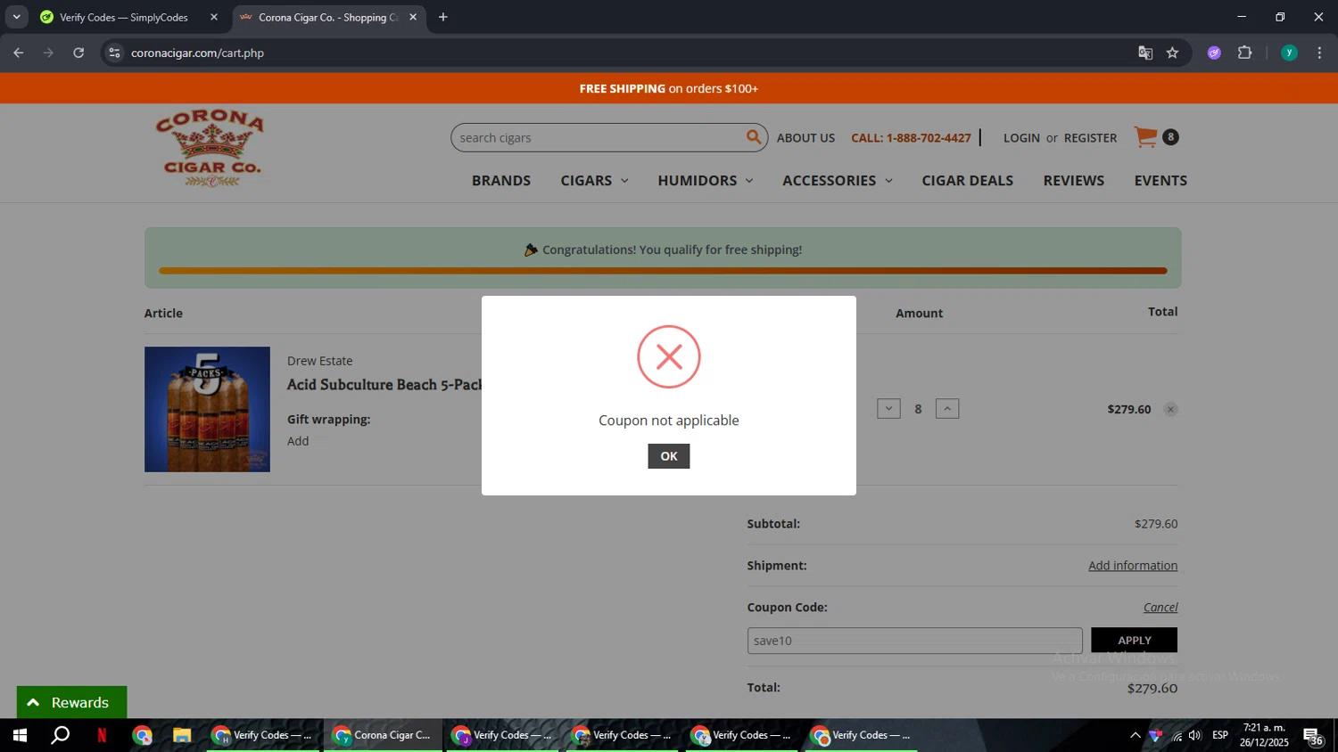This screenshot has width=1338, height=752.
Task: Apply the coupon code
Action: 1134,641
